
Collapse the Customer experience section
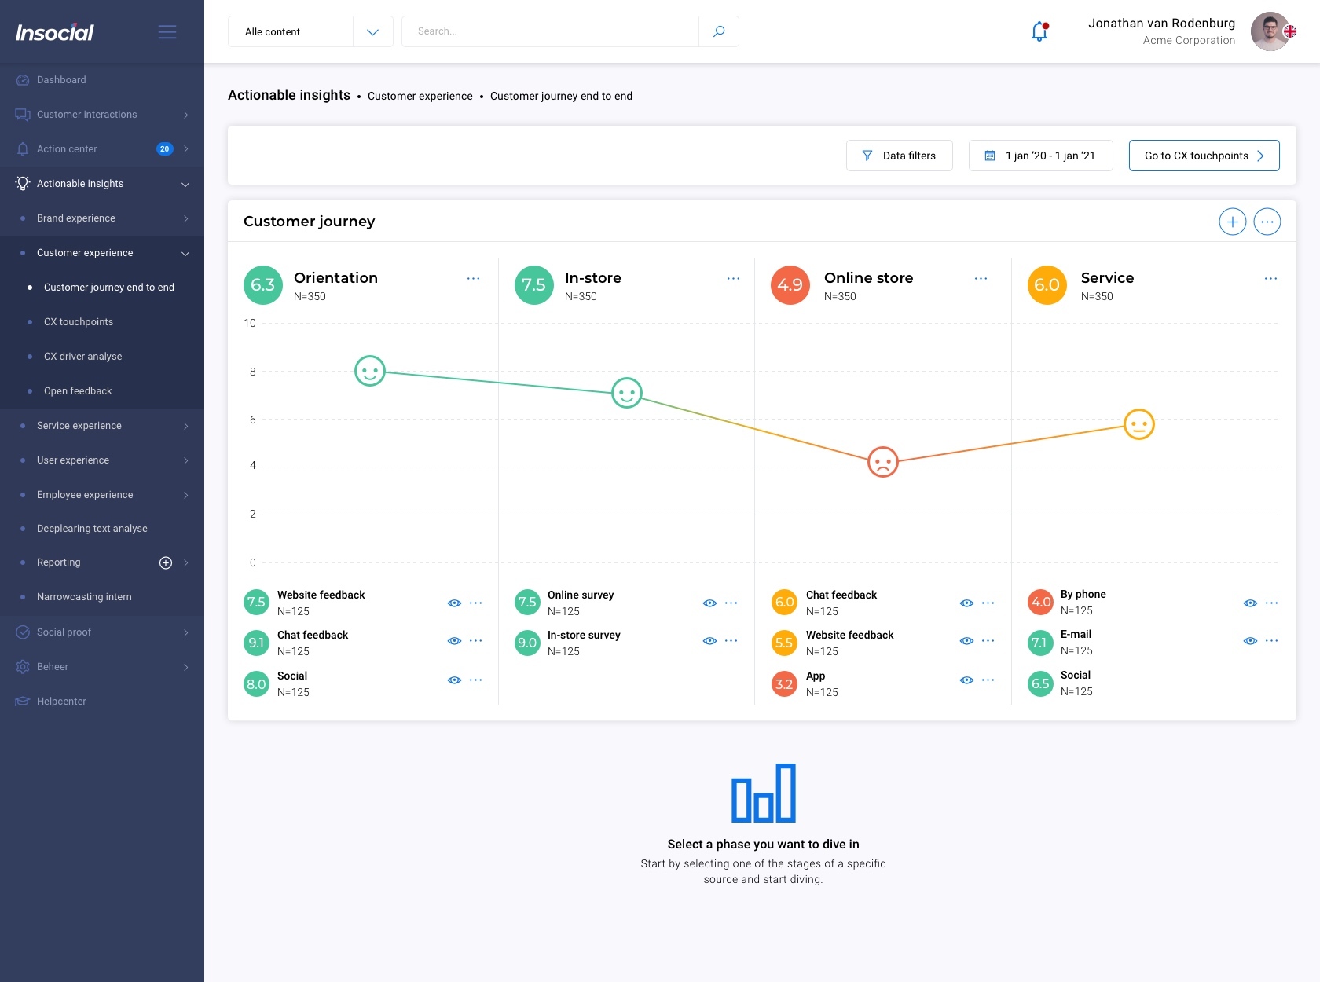click(185, 253)
